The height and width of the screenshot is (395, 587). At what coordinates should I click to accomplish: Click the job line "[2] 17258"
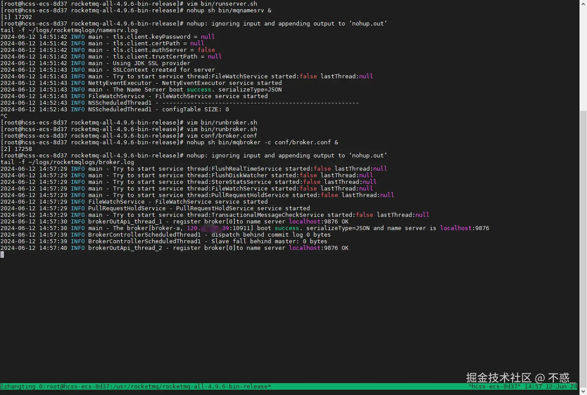click(16, 149)
